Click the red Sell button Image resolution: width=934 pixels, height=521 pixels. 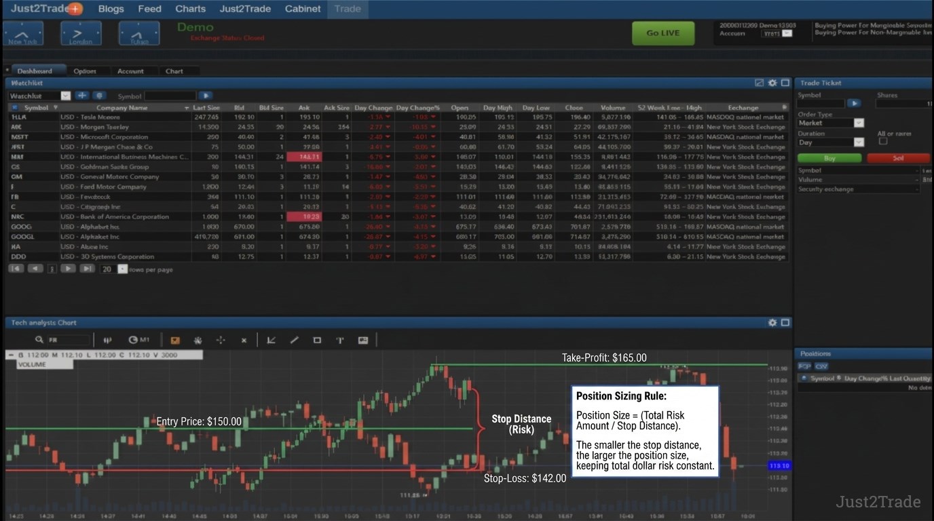pyautogui.click(x=898, y=158)
